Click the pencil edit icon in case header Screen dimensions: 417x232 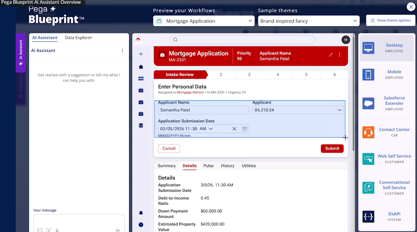click(331, 55)
